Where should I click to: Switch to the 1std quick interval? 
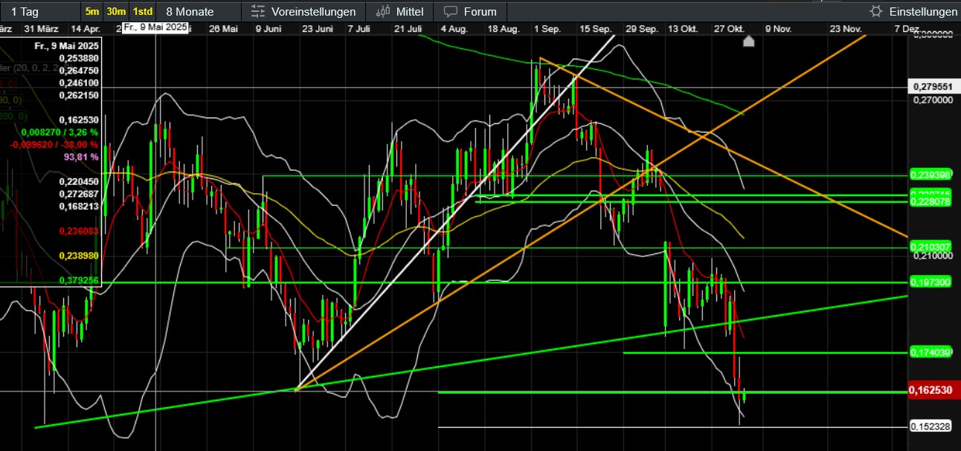pos(142,12)
